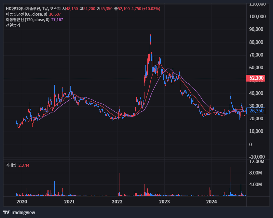Select the 거래량 volume indicator label
Screen dimensions: 273x218
tap(11, 165)
